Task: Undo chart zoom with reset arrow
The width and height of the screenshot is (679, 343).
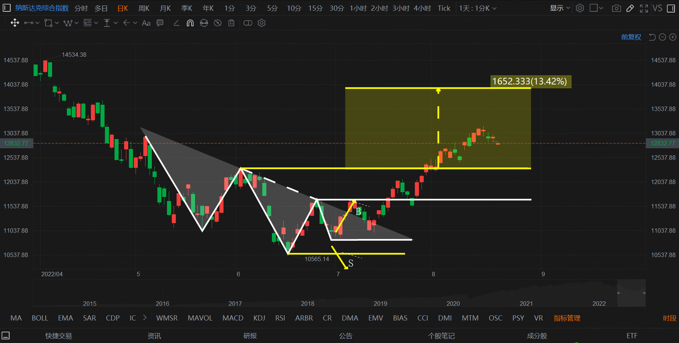Action: (652, 37)
